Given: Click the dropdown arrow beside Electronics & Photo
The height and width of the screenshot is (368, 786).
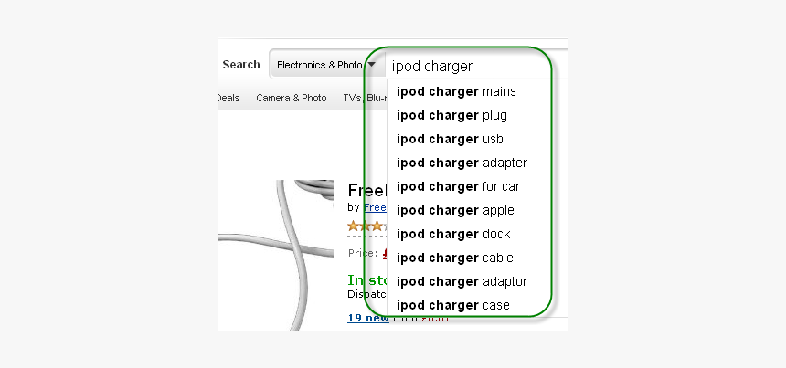Looking at the screenshot, I should (371, 65).
